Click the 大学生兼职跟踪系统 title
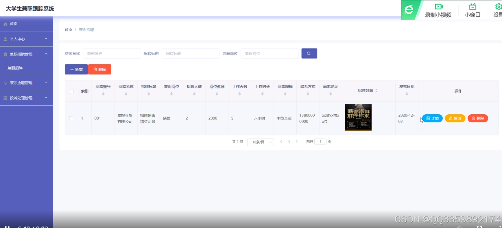Screen dimensions: 502x228 click(x=30, y=9)
